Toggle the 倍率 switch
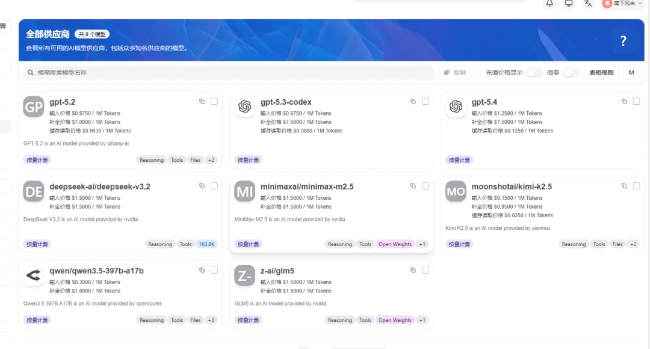The image size is (650, 349). pos(571,72)
